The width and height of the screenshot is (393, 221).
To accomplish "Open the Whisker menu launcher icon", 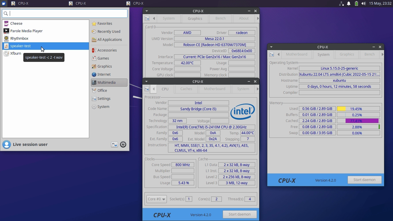I will tap(4, 3).
